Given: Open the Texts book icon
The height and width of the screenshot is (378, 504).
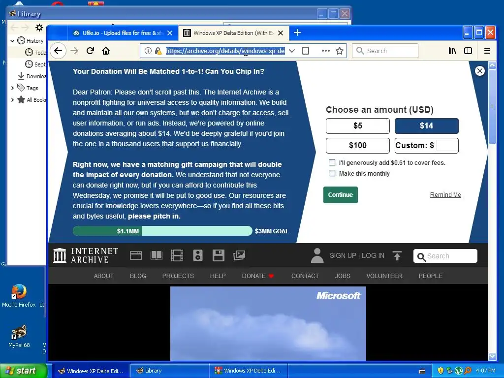Looking at the screenshot, I should (157, 255).
